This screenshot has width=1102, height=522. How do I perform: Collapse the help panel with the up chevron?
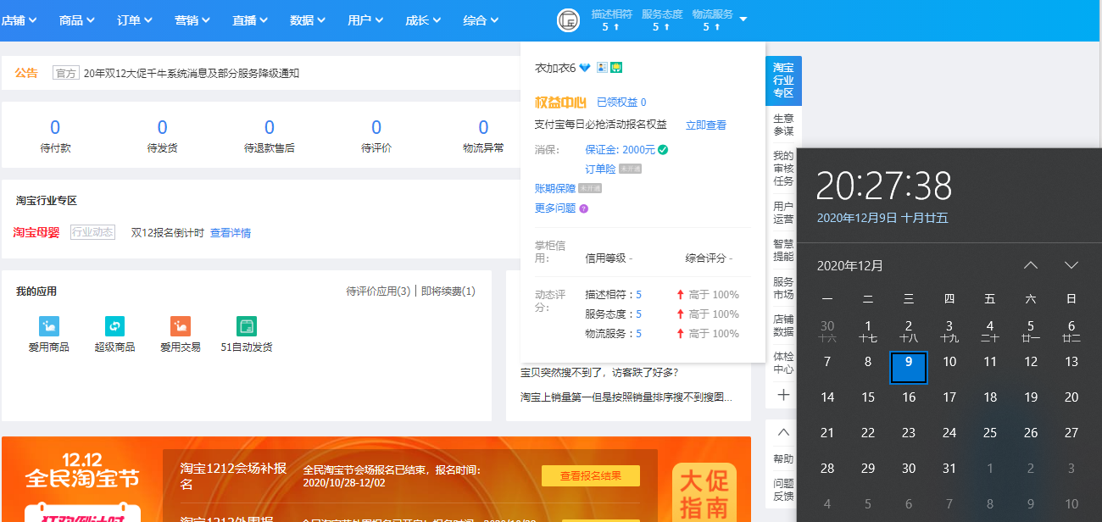click(x=783, y=432)
